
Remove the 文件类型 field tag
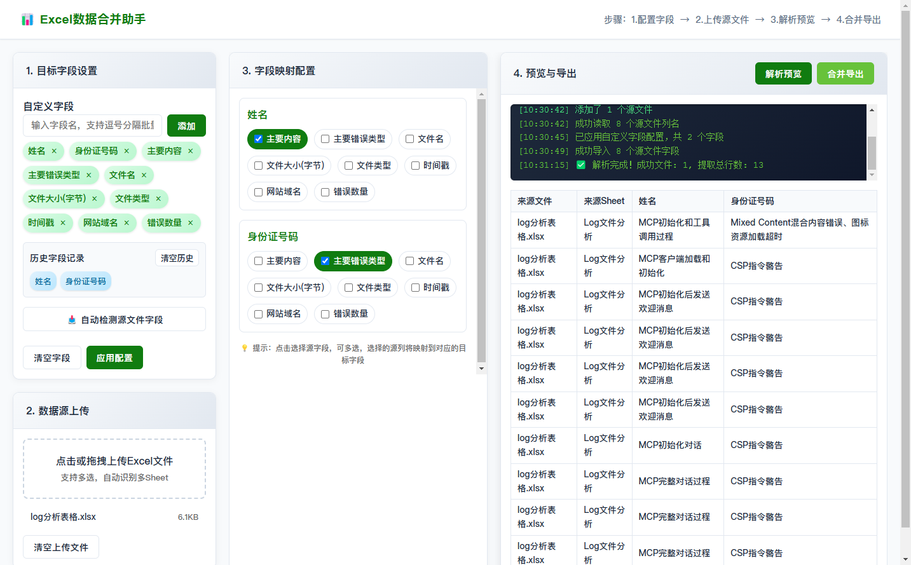pyautogui.click(x=158, y=199)
